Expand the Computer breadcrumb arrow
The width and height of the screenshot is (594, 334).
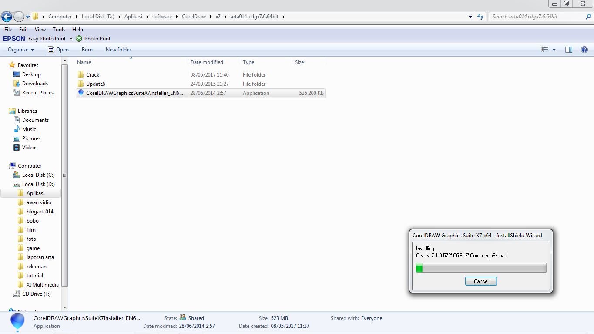[x=77, y=17]
